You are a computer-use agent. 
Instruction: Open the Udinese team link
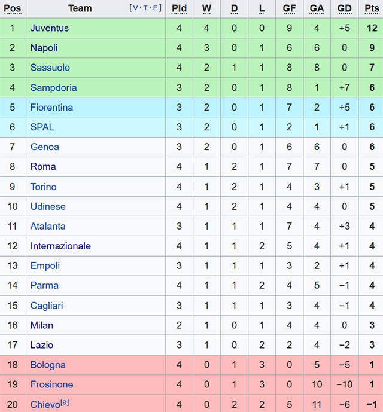48,206
